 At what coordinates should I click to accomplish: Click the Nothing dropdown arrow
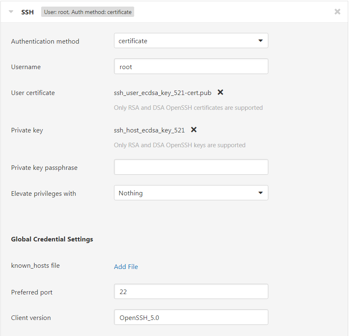[x=261, y=193]
